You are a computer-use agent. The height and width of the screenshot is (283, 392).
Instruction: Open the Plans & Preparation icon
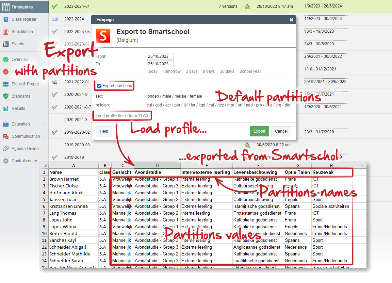(5, 84)
